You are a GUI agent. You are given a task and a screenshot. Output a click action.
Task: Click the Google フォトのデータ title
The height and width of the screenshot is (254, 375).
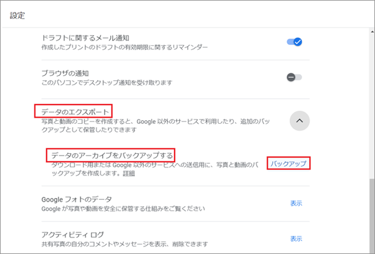[x=77, y=199]
